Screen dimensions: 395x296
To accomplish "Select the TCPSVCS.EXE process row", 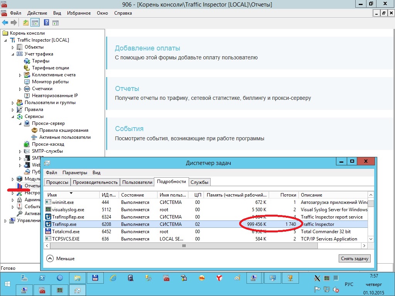I will (x=206, y=239).
